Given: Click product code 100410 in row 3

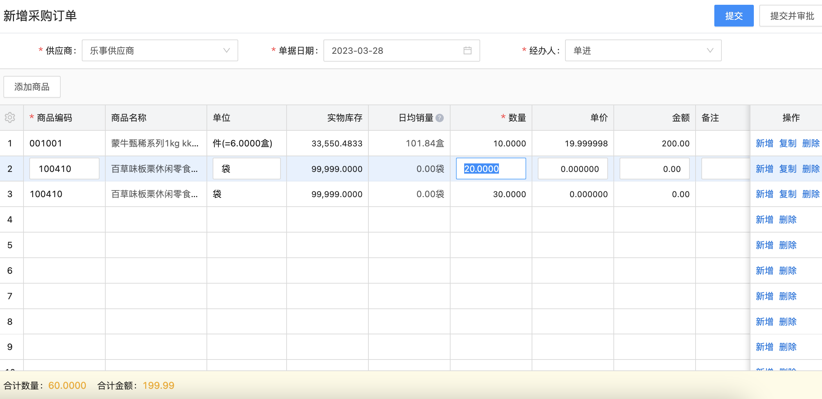Looking at the screenshot, I should (46, 194).
